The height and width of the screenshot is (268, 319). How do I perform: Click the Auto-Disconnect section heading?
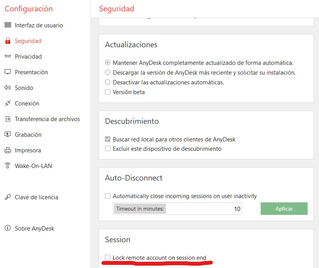point(133,178)
